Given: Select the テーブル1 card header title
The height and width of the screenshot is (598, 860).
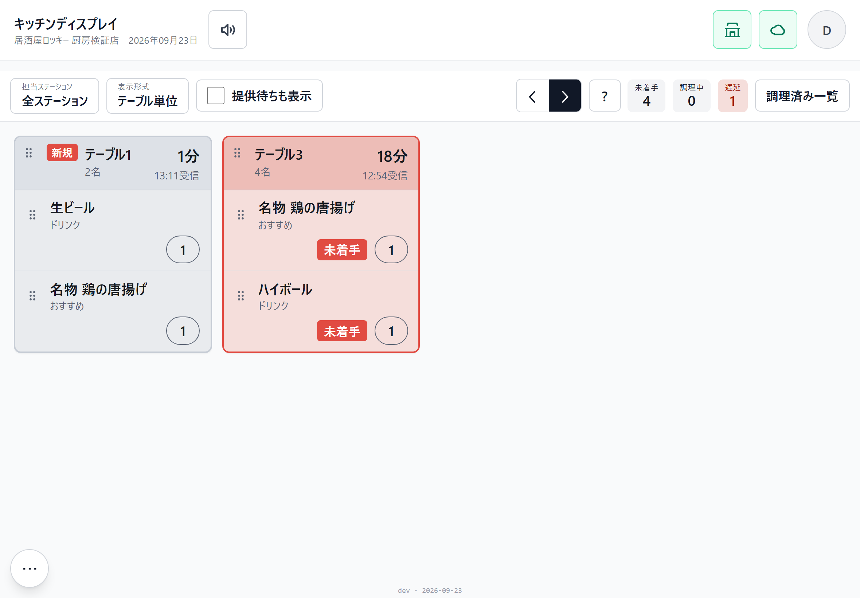Looking at the screenshot, I should click(x=108, y=154).
